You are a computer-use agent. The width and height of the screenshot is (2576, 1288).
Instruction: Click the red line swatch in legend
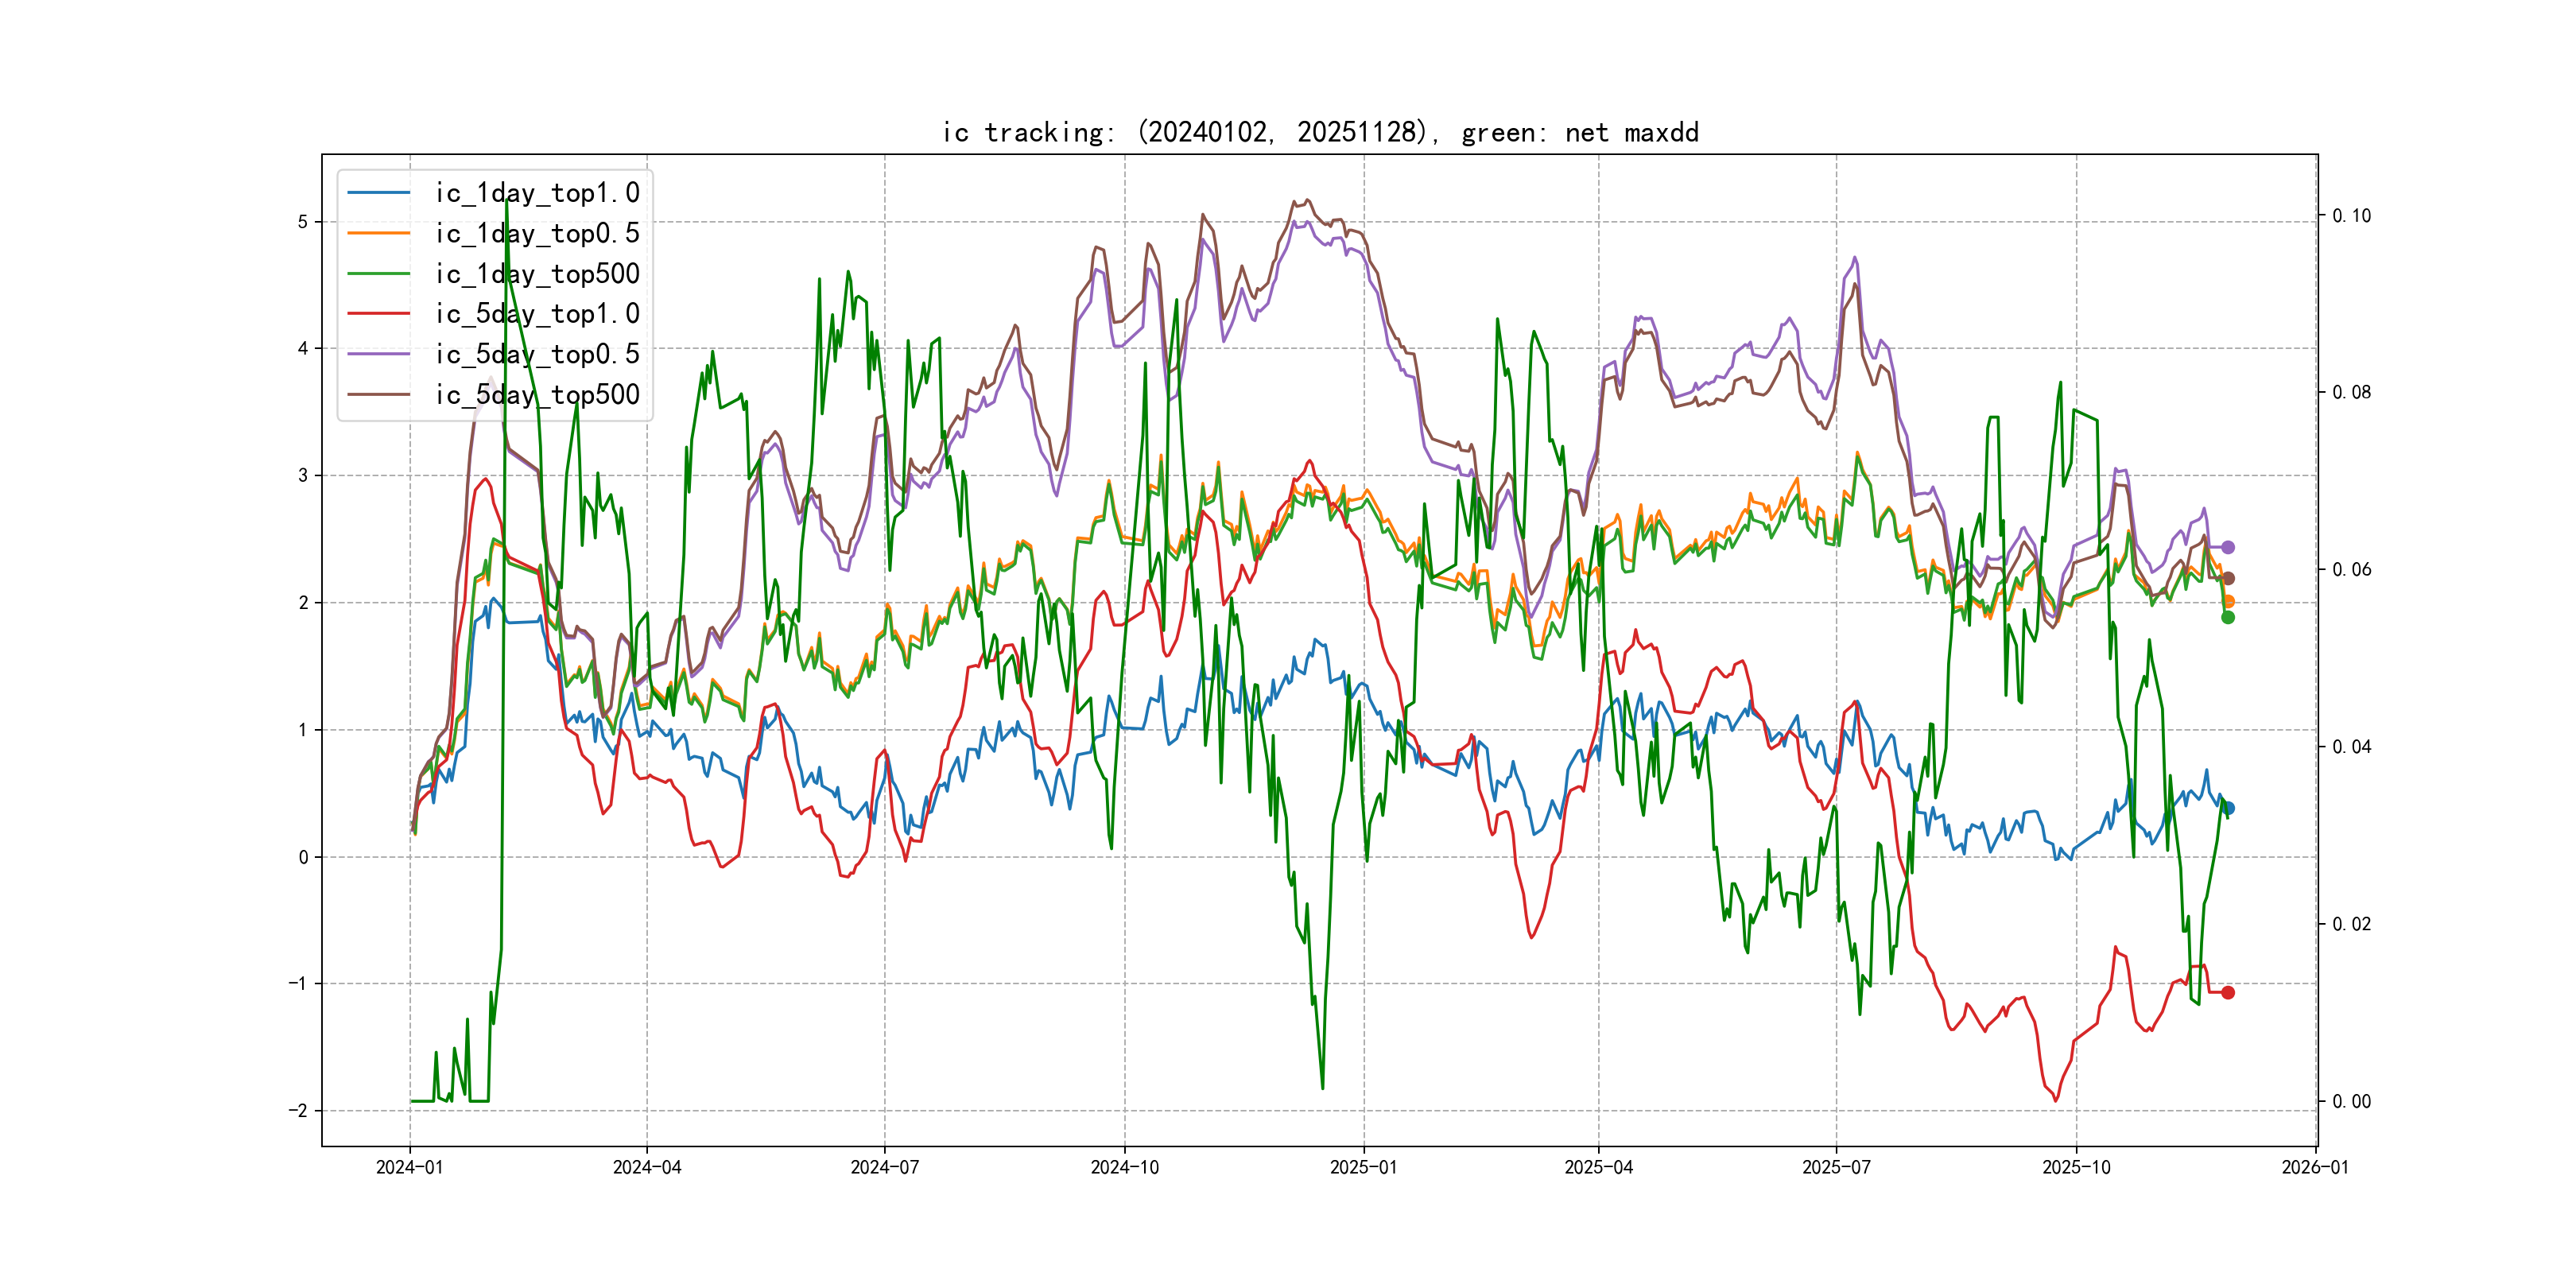tap(379, 314)
